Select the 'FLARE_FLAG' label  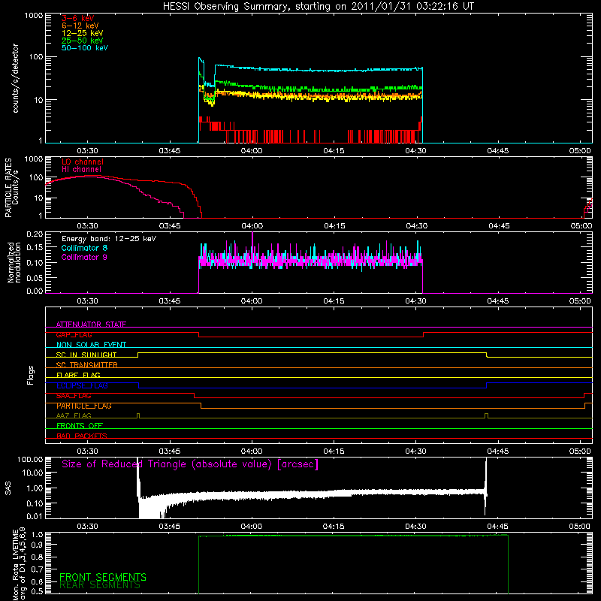[x=78, y=375]
